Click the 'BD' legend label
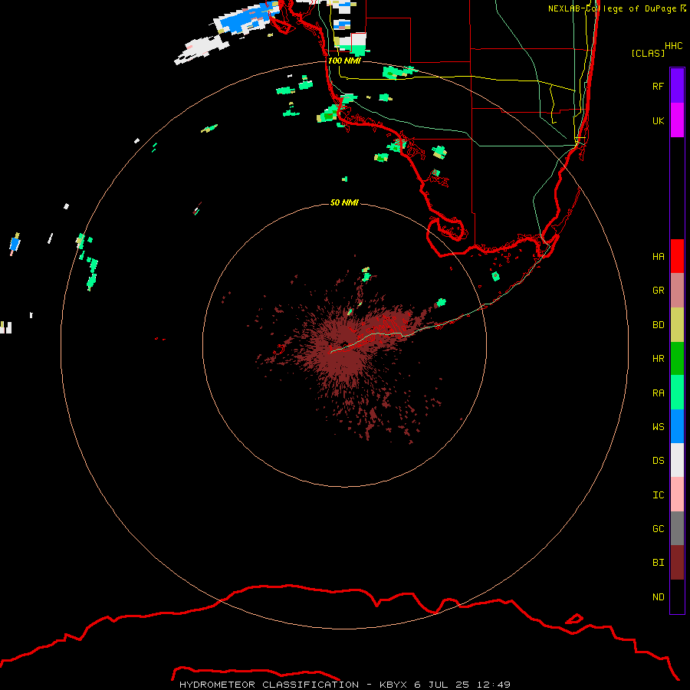690x690 pixels. click(x=658, y=325)
